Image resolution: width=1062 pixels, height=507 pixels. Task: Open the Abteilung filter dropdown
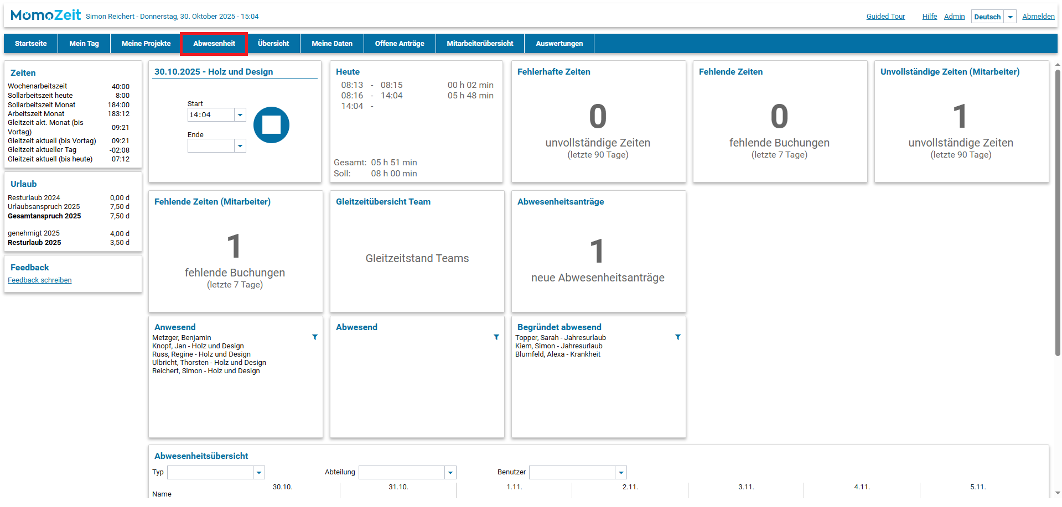pyautogui.click(x=450, y=473)
